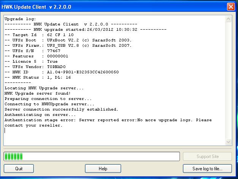The height and width of the screenshot is (179, 238).
Task: Click the UFSx S/N value 77467
Action: 54,51
